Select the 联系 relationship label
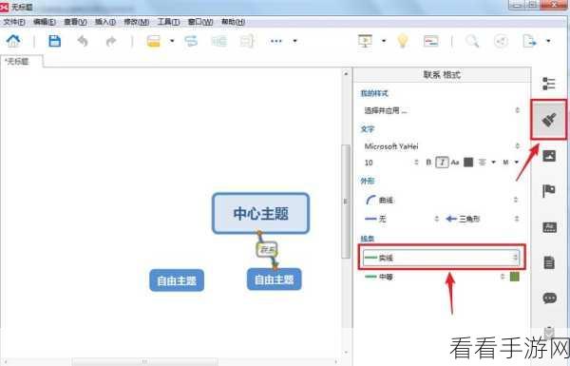The width and height of the screenshot is (570, 366). 267,250
